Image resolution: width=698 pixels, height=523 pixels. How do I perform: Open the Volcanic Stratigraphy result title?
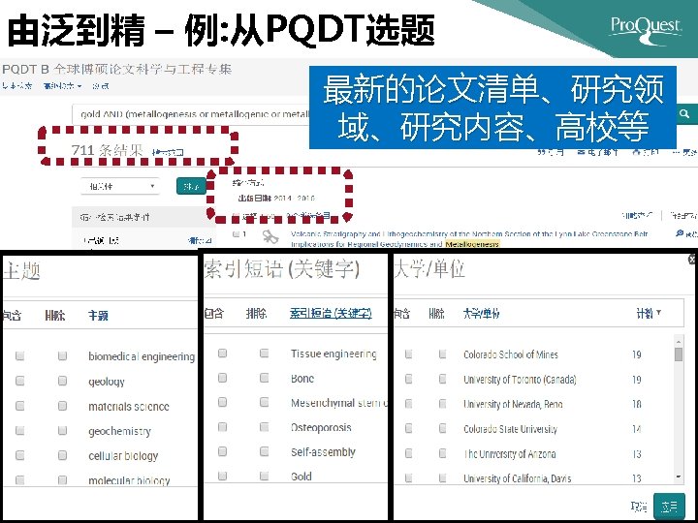pyautogui.click(x=469, y=238)
